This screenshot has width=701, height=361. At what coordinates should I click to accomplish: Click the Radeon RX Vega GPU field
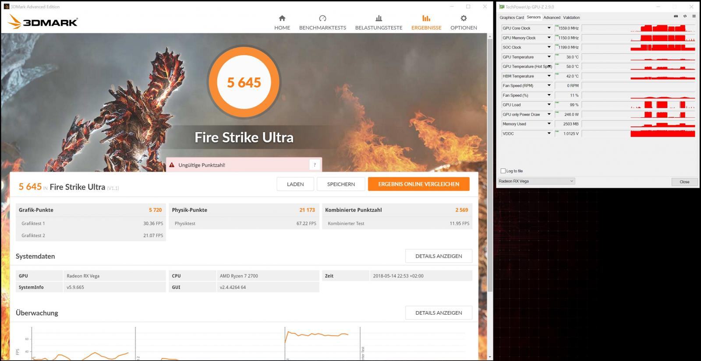(x=115, y=276)
